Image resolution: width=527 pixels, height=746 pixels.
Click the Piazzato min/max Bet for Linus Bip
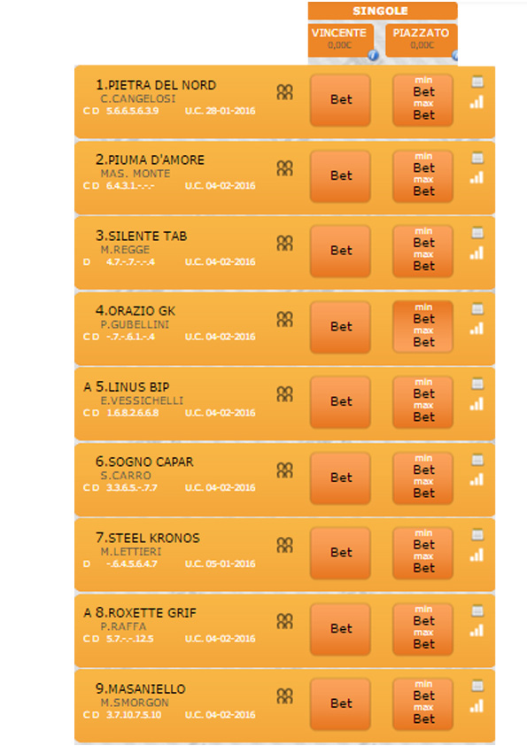(x=422, y=402)
